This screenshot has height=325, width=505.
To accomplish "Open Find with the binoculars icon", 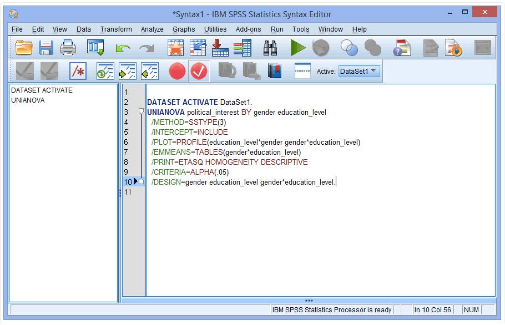I will pos(270,48).
